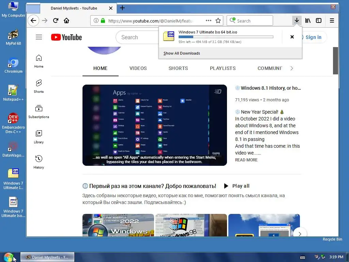Launch MyPal 68 desktop shortcut
The width and height of the screenshot is (349, 262).
pos(13,37)
